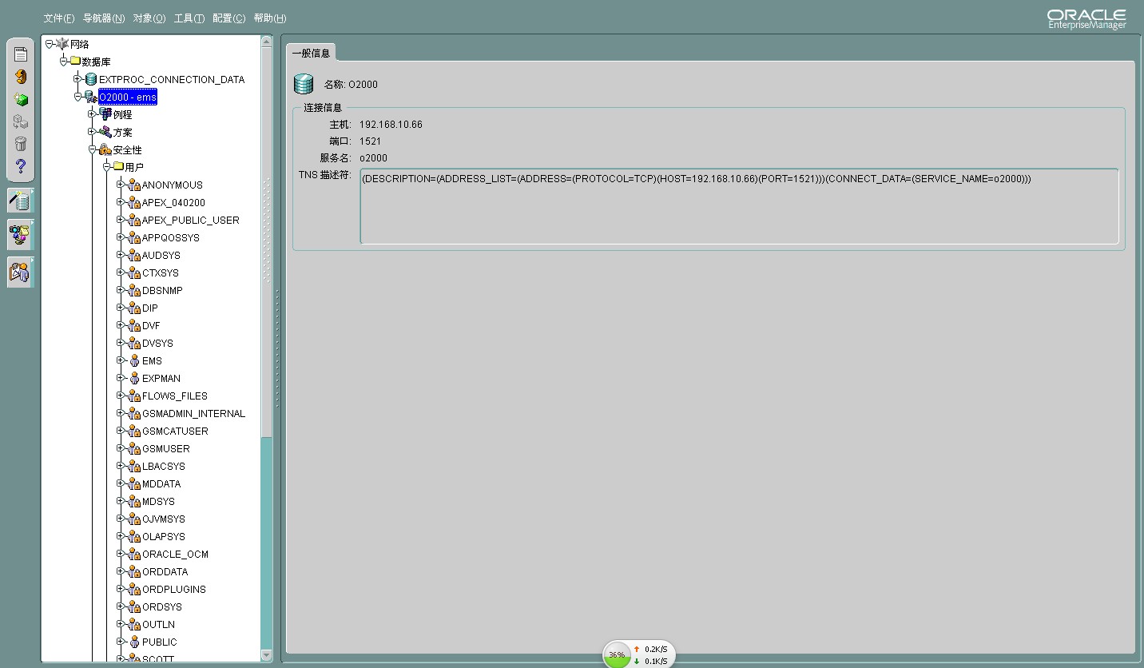This screenshot has height=668, width=1144.
Task: Click the 方案 schema icon
Action: [x=105, y=132]
